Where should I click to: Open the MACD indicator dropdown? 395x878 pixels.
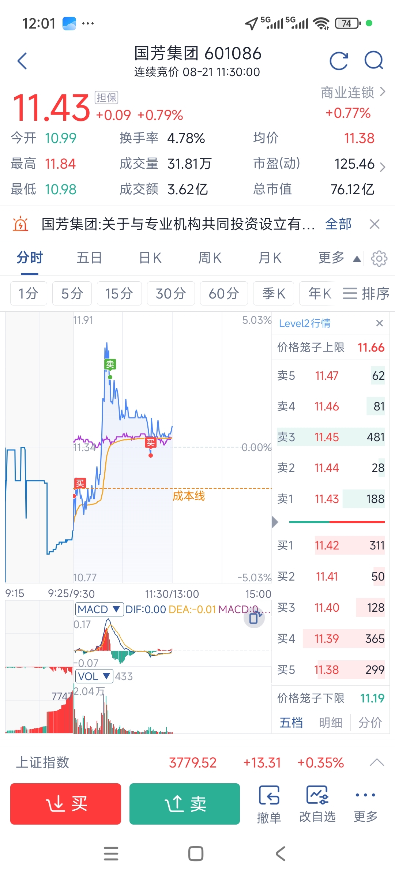pyautogui.click(x=99, y=609)
